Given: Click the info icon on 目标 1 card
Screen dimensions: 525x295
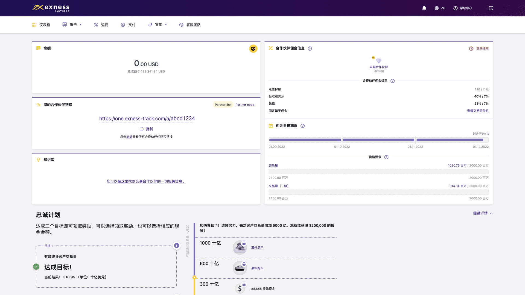Looking at the screenshot, I should [x=177, y=246].
